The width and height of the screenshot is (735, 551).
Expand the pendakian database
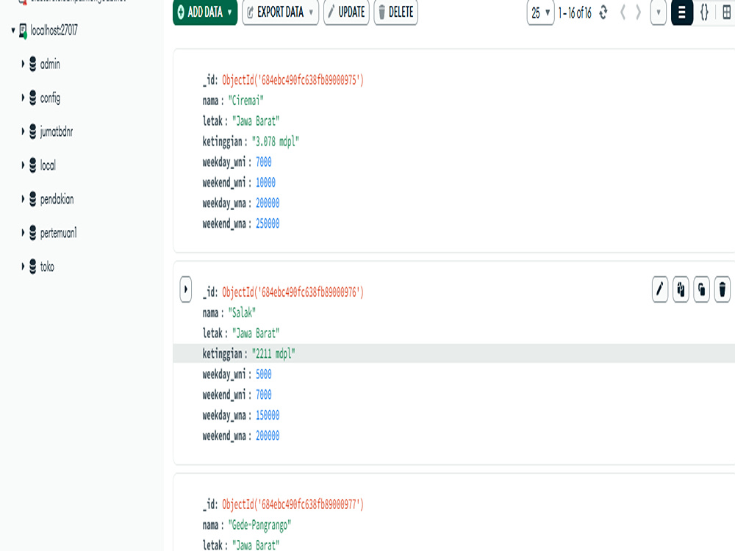point(23,198)
